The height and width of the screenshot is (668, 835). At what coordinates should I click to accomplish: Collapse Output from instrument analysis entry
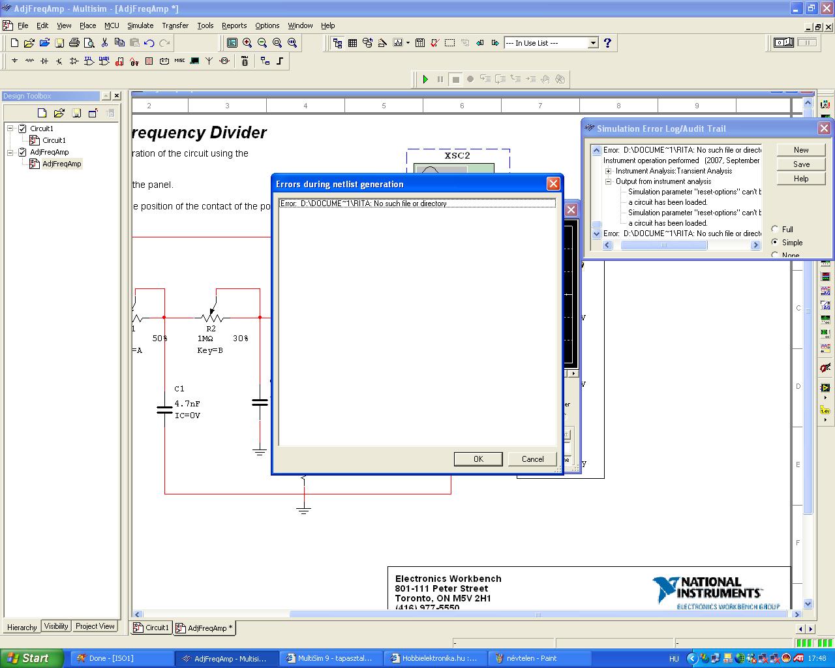coord(608,181)
